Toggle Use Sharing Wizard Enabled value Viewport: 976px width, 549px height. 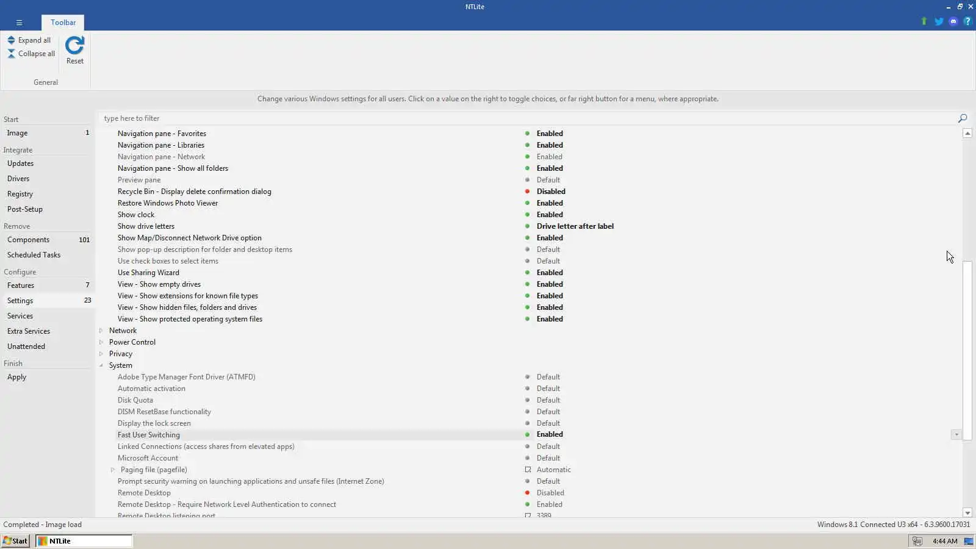point(550,273)
